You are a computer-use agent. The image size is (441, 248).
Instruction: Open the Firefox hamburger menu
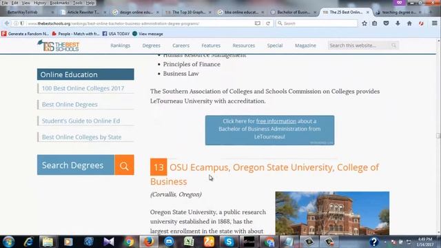pyautogui.click(x=435, y=23)
